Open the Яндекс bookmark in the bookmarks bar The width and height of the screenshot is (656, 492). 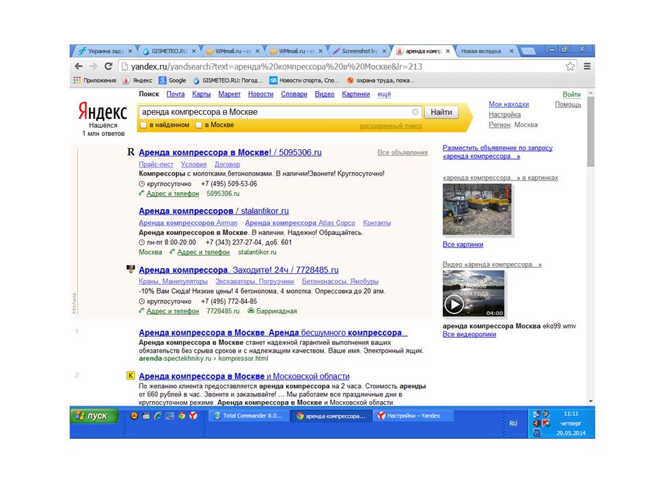pos(137,81)
